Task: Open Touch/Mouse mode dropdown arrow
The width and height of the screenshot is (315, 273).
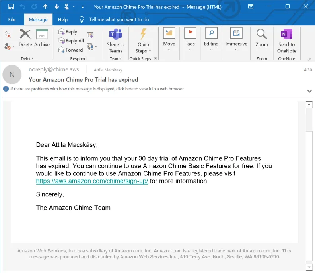Action: pos(74,7)
